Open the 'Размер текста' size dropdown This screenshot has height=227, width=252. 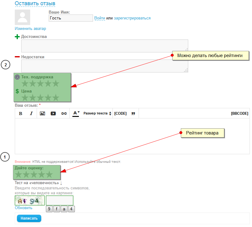pos(97,113)
